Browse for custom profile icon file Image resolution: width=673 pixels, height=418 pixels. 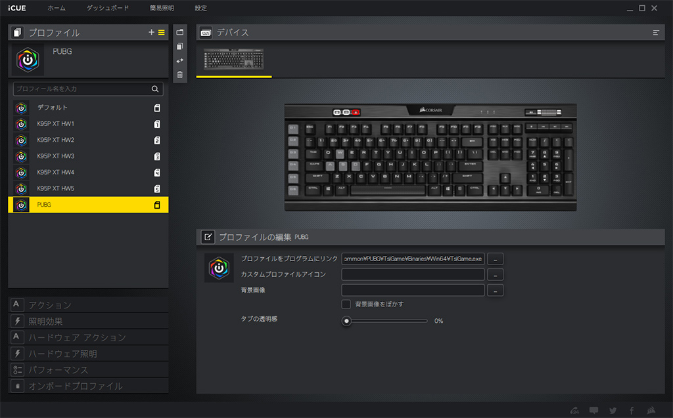click(x=496, y=275)
